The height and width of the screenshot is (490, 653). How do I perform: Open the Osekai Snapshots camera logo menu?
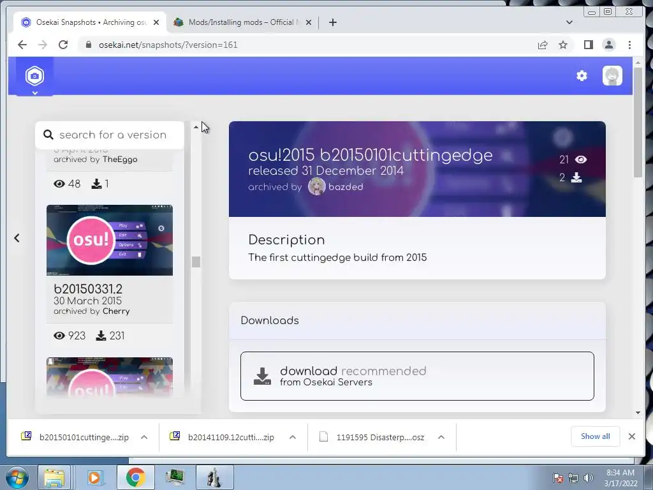point(34,76)
